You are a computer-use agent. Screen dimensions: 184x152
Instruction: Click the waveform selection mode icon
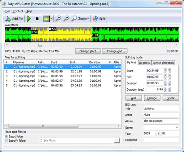47,19
